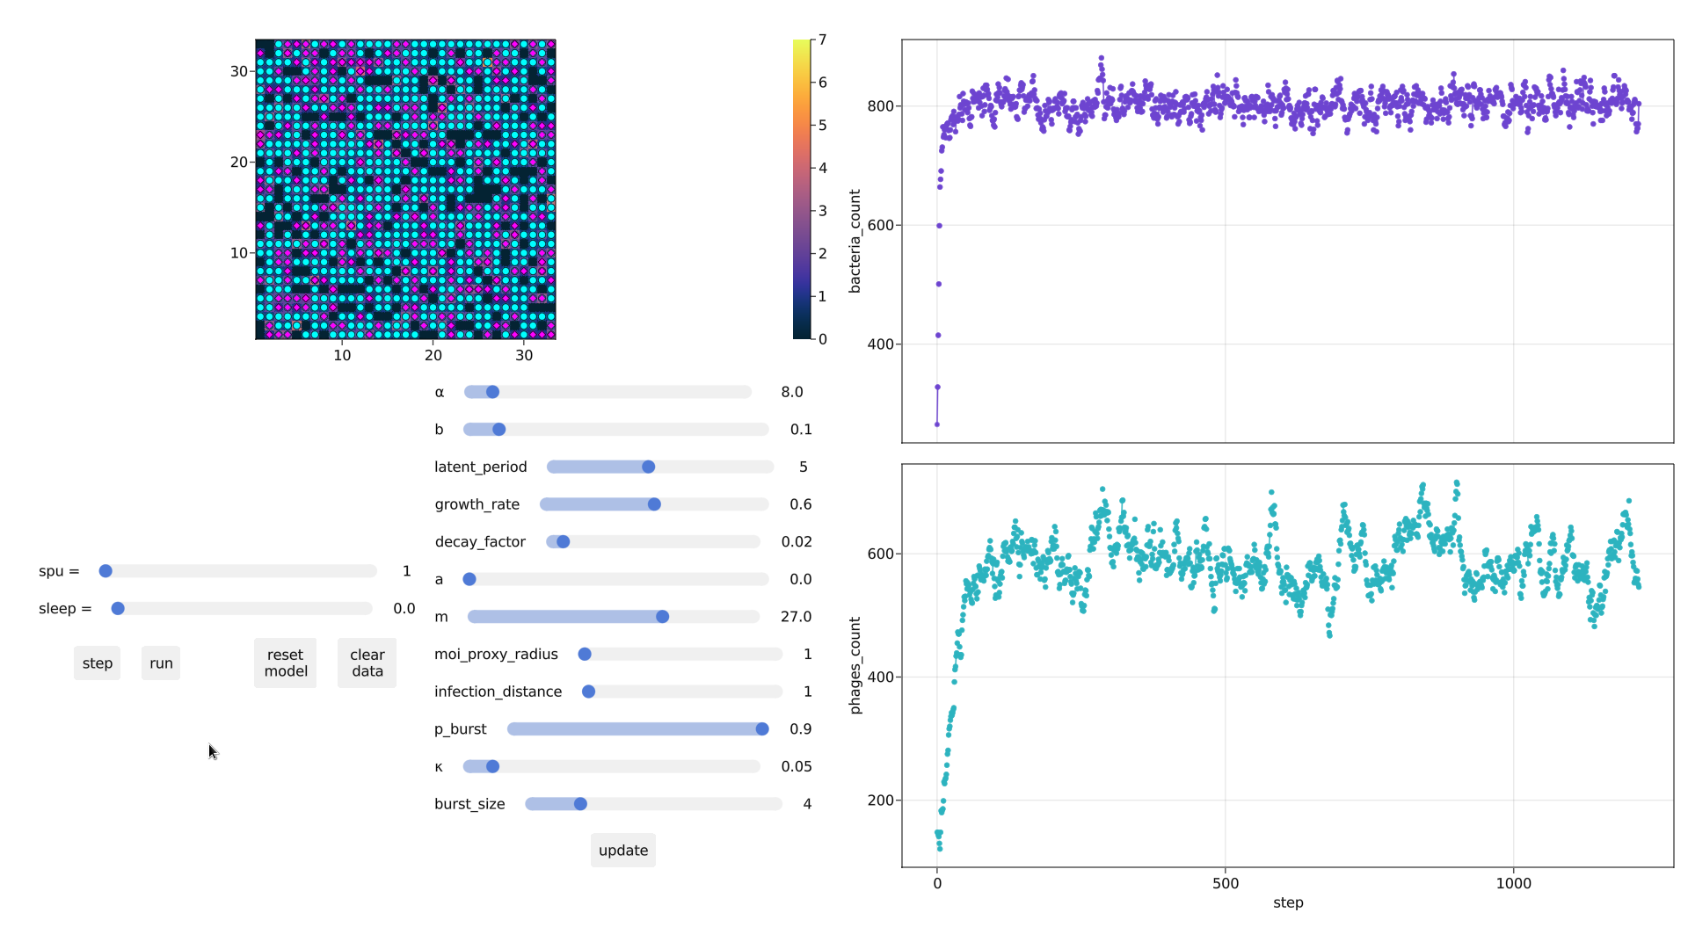Click the latent_period label
The height and width of the screenshot is (949, 1688).
[x=481, y=467]
